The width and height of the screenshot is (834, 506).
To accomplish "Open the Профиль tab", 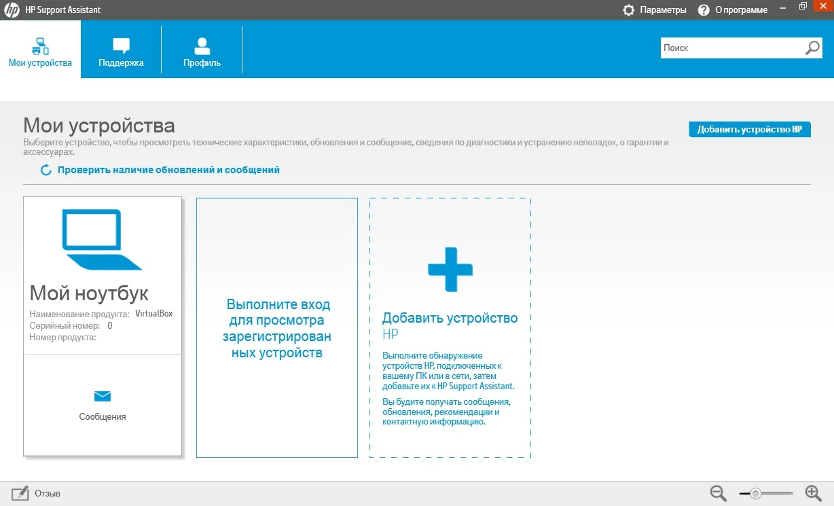I will coord(202,49).
